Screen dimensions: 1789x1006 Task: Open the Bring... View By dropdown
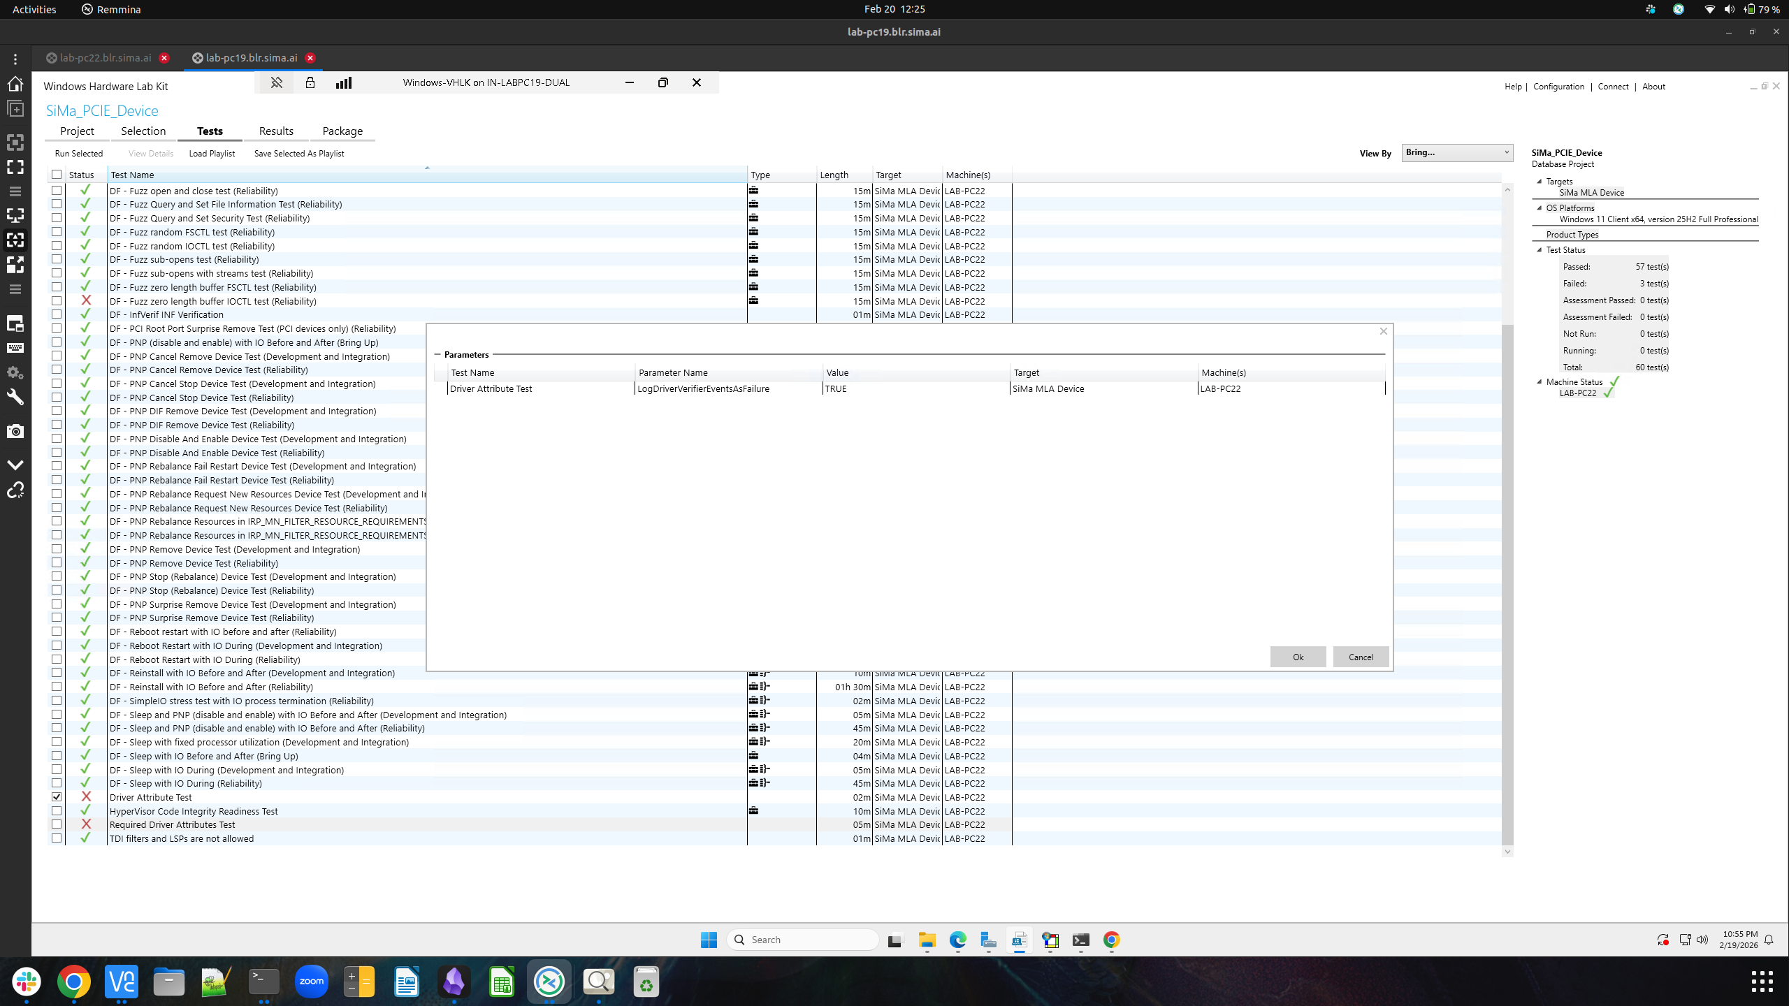1457,152
